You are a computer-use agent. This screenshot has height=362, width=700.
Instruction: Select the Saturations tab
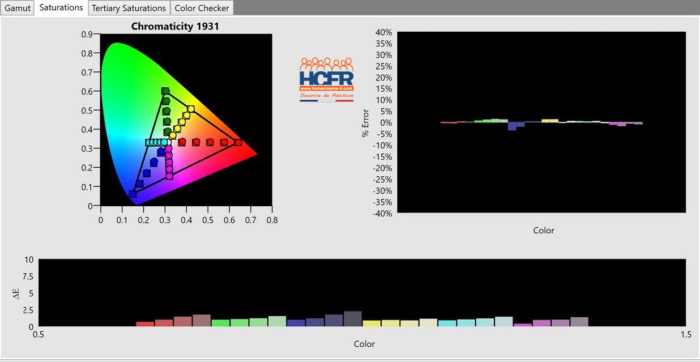(61, 7)
